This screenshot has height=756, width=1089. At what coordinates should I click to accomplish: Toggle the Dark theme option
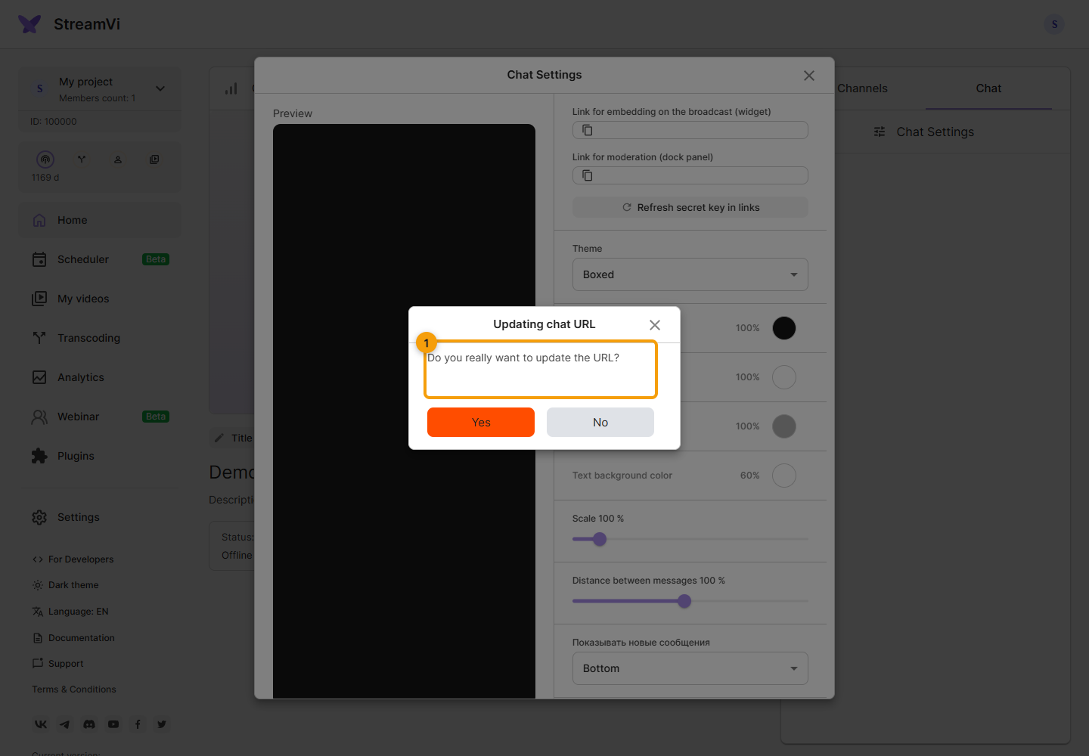(x=65, y=585)
